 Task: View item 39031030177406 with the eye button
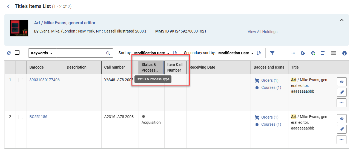(342, 82)
